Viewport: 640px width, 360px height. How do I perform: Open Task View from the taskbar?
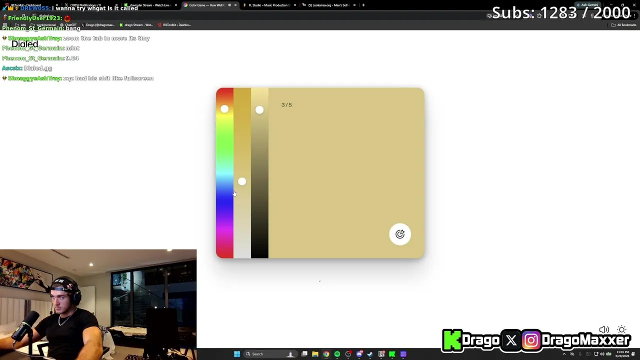point(304,354)
